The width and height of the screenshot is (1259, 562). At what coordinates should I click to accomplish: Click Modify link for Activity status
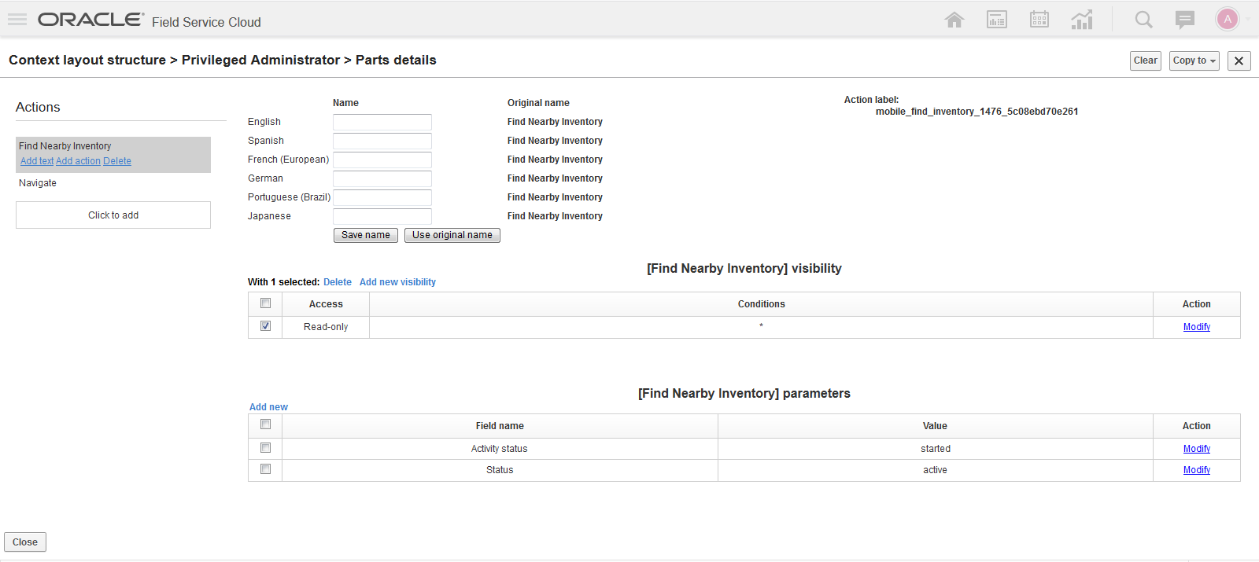click(x=1196, y=449)
